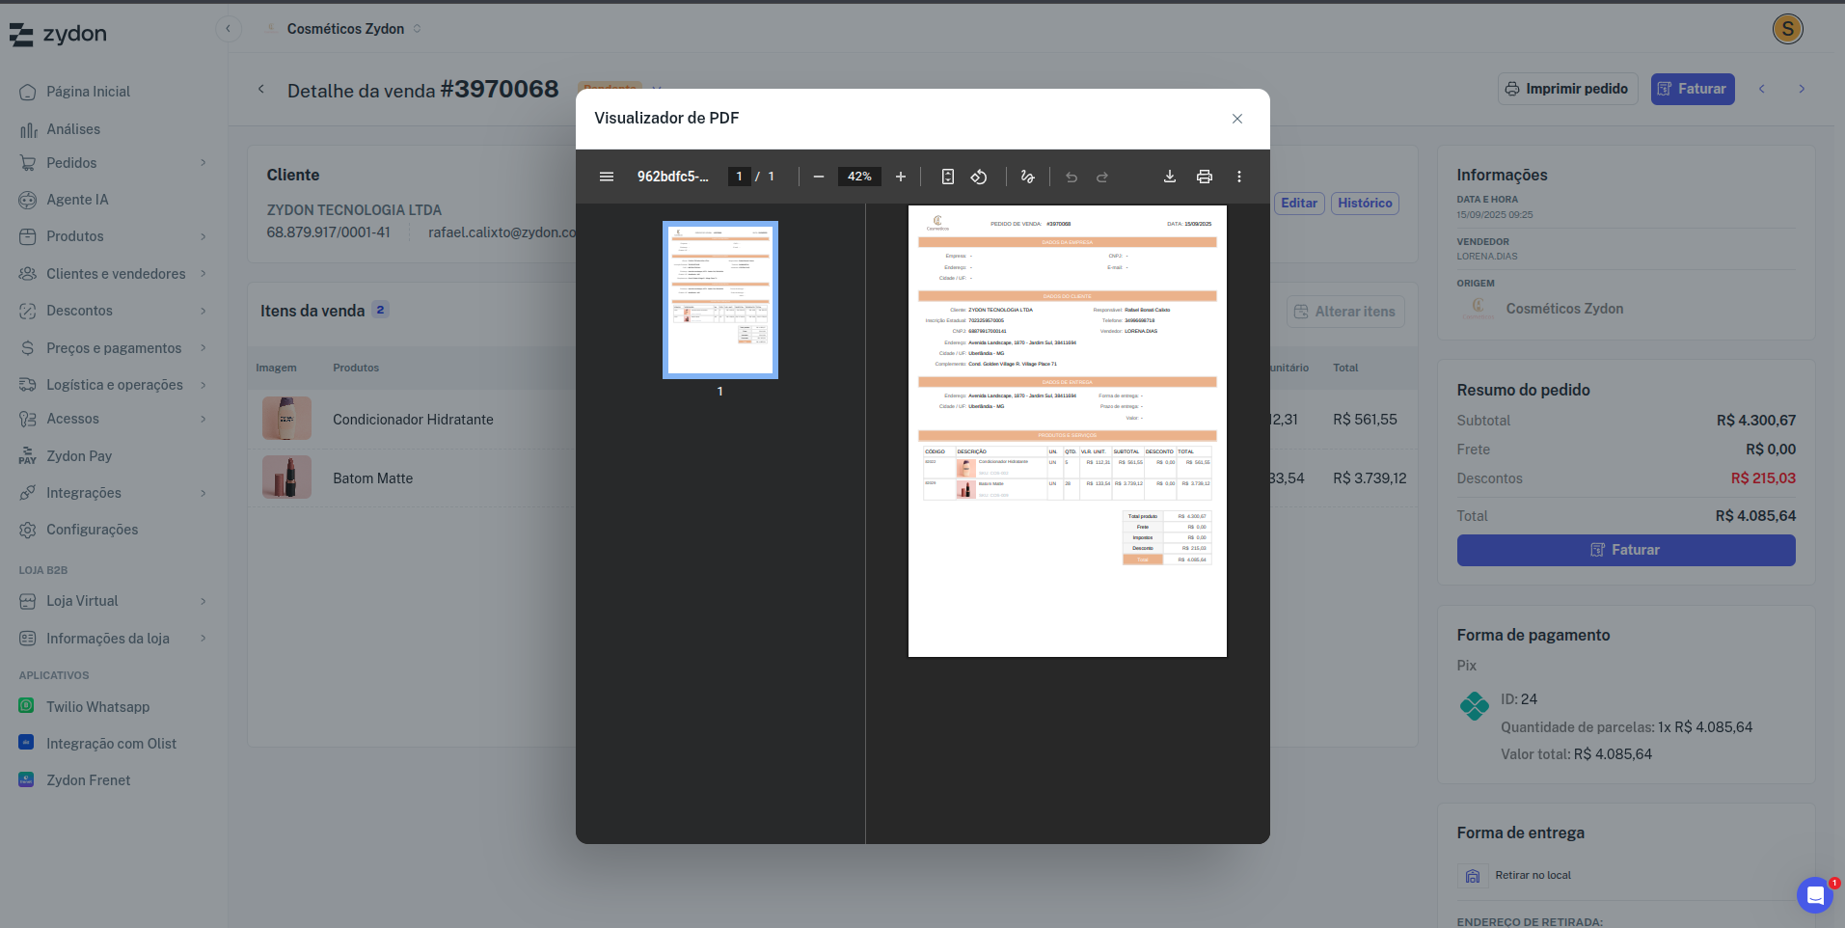Image resolution: width=1845 pixels, height=928 pixels.
Task: Go to previous sale with left arrow
Action: pos(1762,89)
